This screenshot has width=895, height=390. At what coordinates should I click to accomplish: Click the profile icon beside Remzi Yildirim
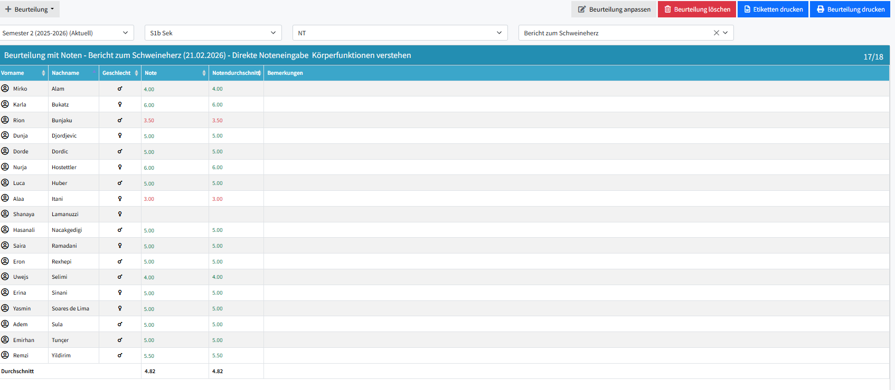point(5,355)
